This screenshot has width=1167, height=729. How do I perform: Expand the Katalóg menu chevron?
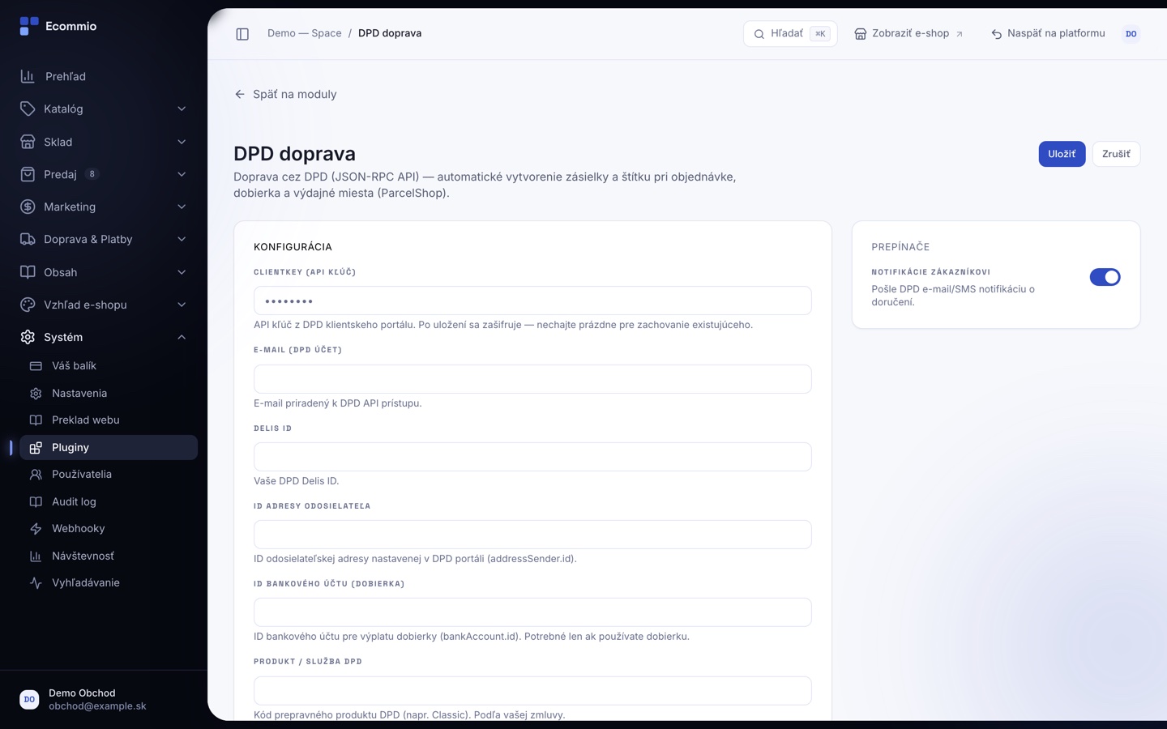[182, 109]
